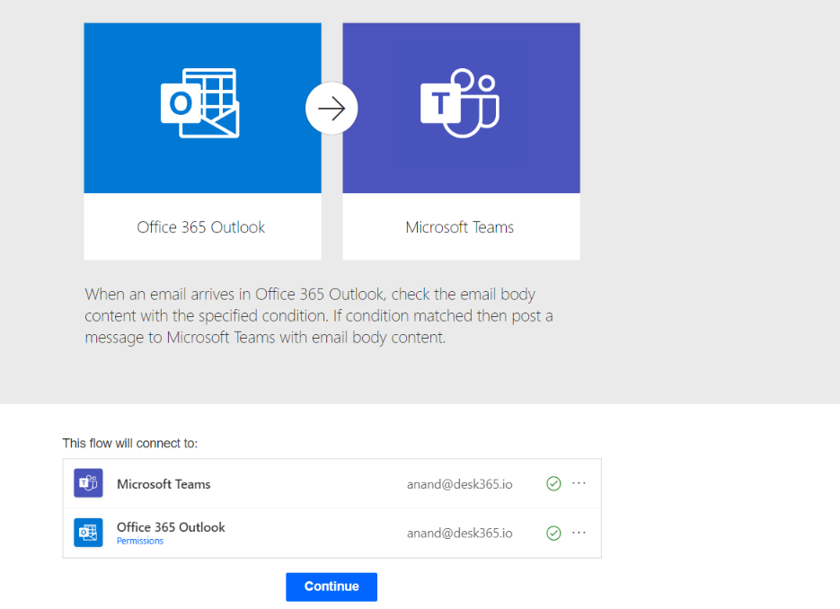Image resolution: width=840 pixels, height=609 pixels.
Task: Click the green checkmark for Office 365 Outlook
Action: tap(553, 534)
